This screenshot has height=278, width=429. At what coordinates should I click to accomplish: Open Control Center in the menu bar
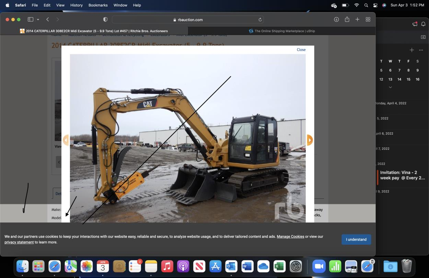375,5
